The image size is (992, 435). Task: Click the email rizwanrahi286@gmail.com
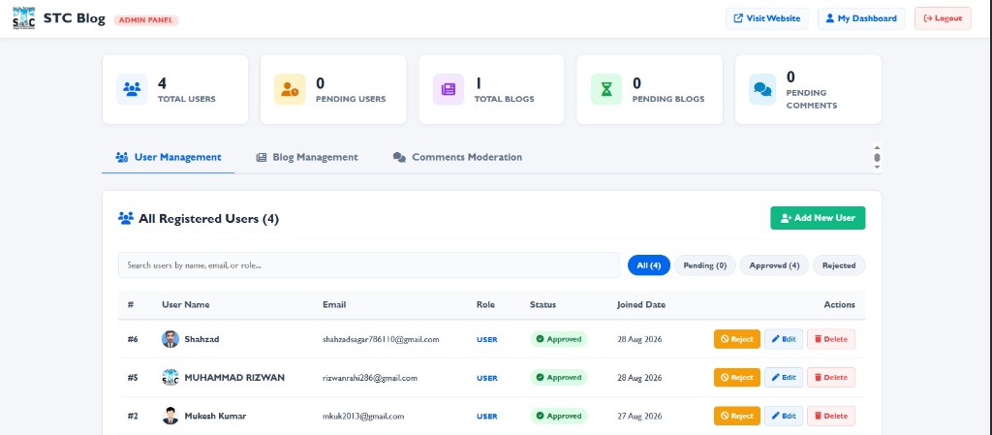click(370, 378)
